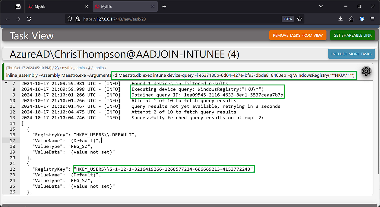The height and width of the screenshot is (207, 380).
Task: Select 'Attempt 1 of 10' output line
Action: 184,100
